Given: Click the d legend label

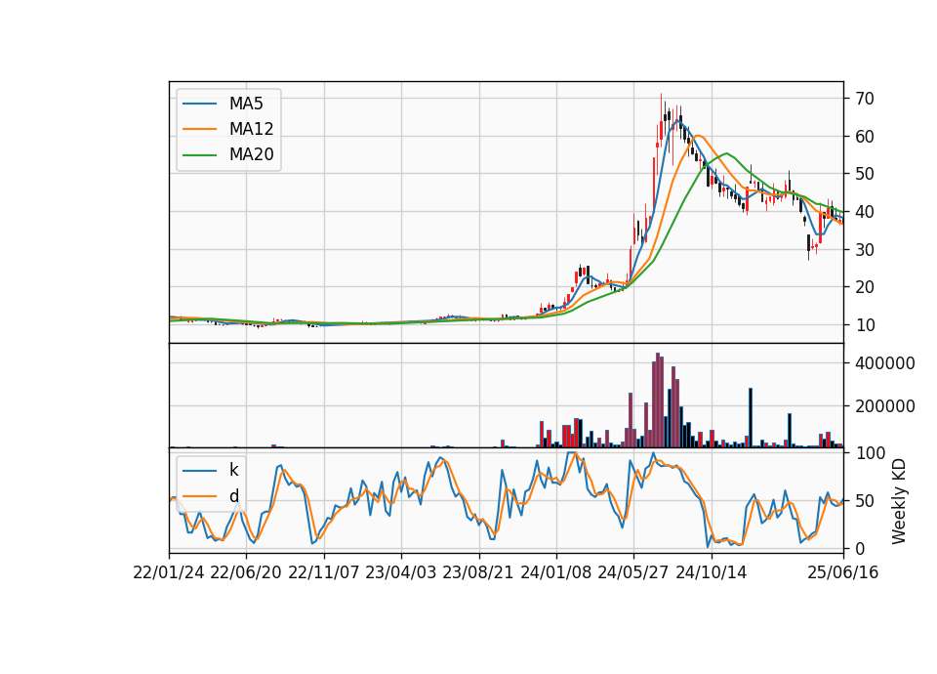Looking at the screenshot, I should point(234,496).
